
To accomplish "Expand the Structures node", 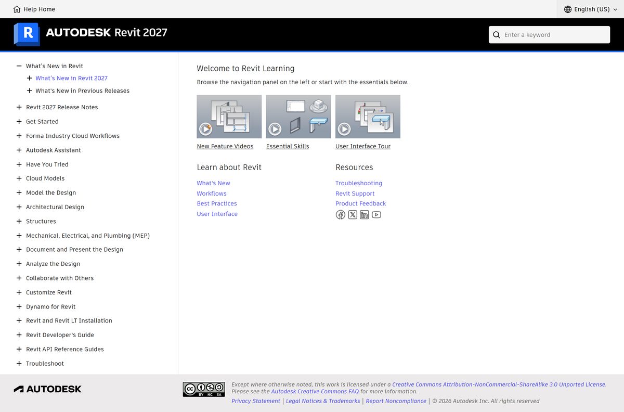I will pyautogui.click(x=19, y=221).
